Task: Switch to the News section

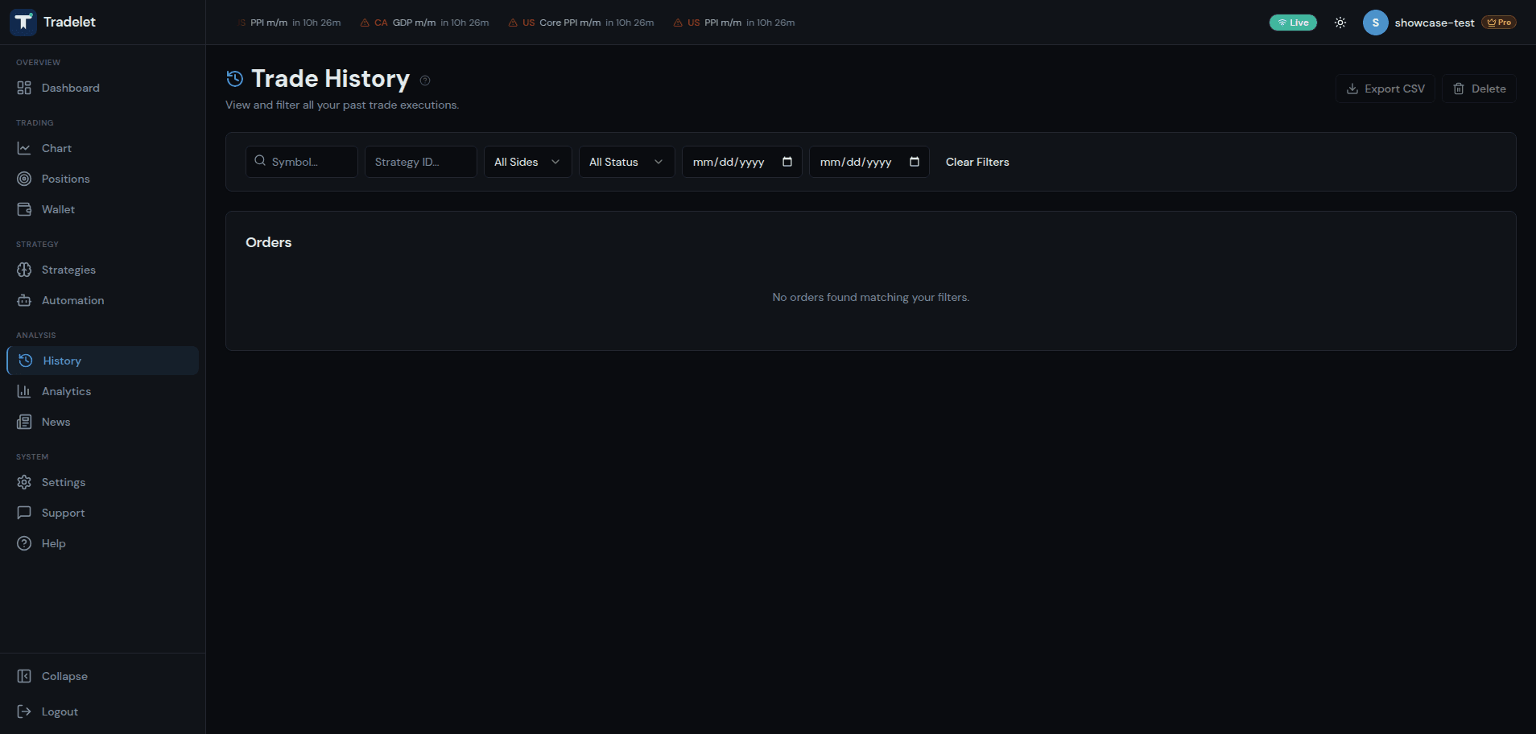Action: (56, 422)
